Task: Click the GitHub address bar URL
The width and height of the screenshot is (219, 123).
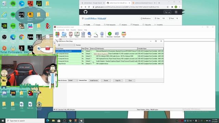Action: click(x=127, y=7)
